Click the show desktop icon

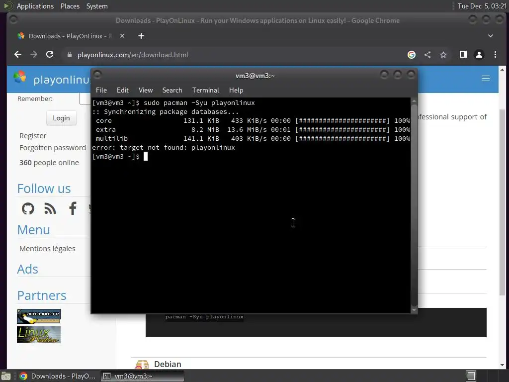6,376
